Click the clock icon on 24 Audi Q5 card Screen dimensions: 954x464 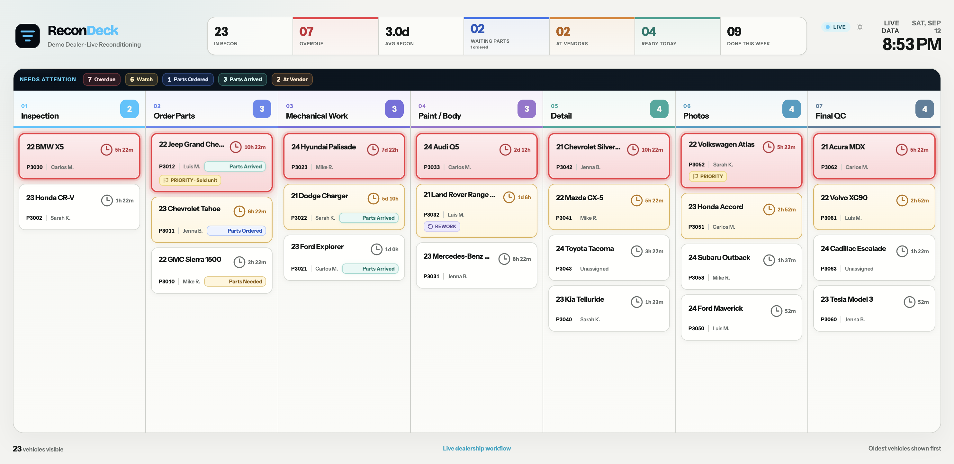(x=505, y=150)
